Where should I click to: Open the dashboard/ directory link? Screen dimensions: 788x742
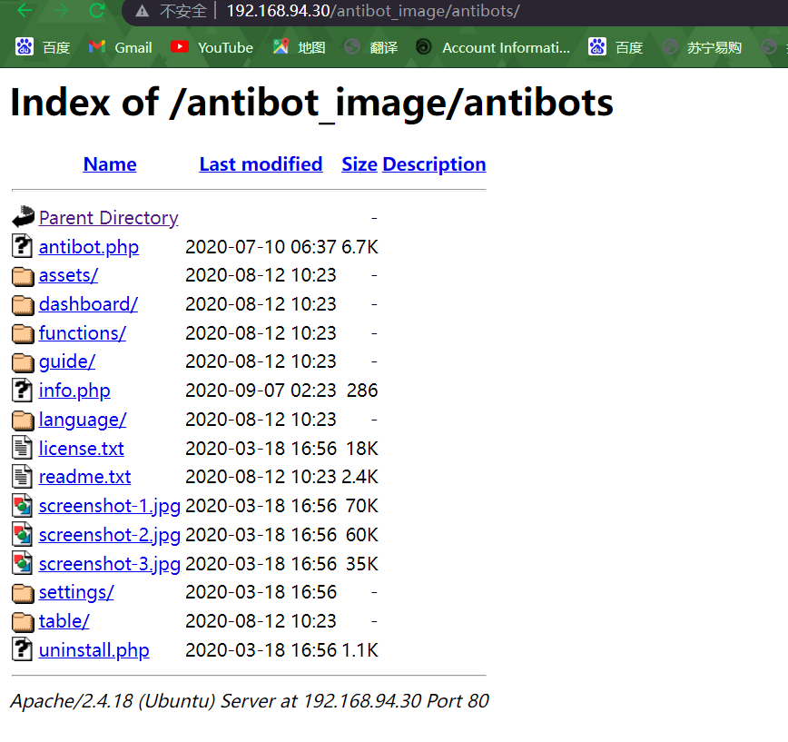click(88, 304)
